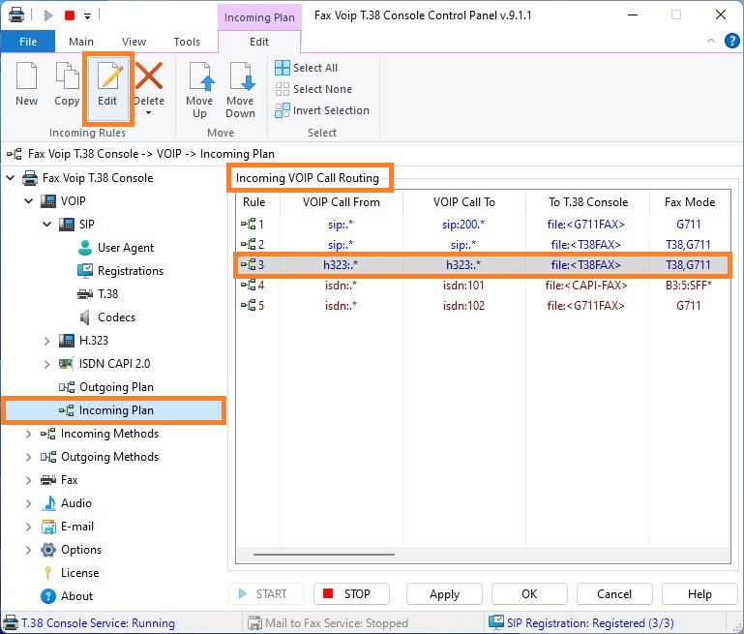The height and width of the screenshot is (634, 744).
Task: Select Outgoing Plan in the tree
Action: pos(116,387)
